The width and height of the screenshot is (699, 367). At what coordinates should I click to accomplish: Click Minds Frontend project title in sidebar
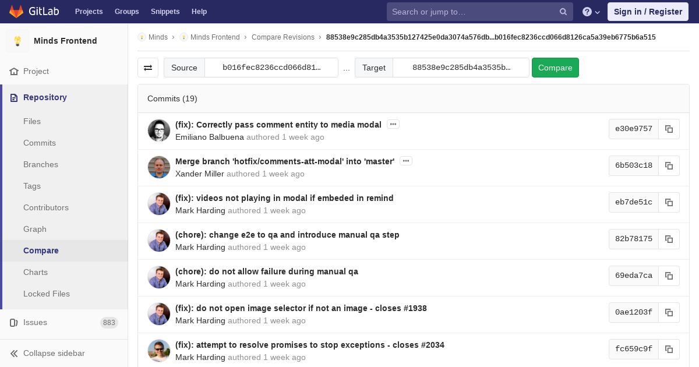click(x=65, y=41)
